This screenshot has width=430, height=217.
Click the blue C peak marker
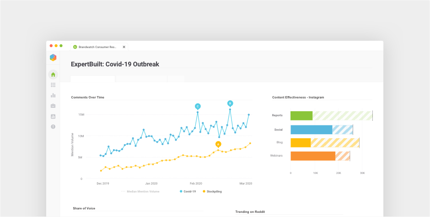[x=198, y=106]
